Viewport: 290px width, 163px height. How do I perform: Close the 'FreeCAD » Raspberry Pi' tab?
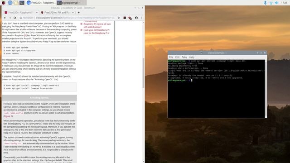(x=37, y=12)
